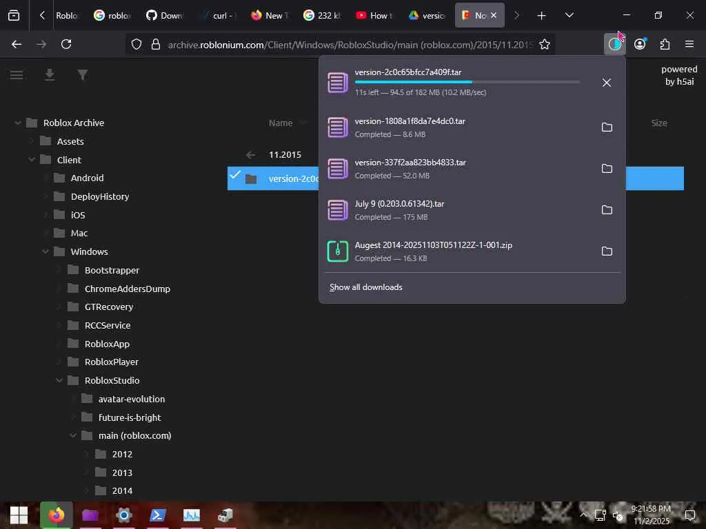Switch to the New Tab tab

pyautogui.click(x=270, y=15)
